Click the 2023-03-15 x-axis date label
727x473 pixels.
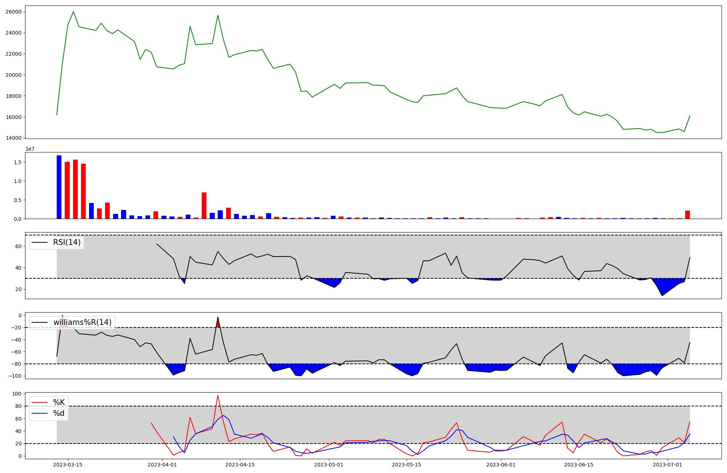click(68, 465)
